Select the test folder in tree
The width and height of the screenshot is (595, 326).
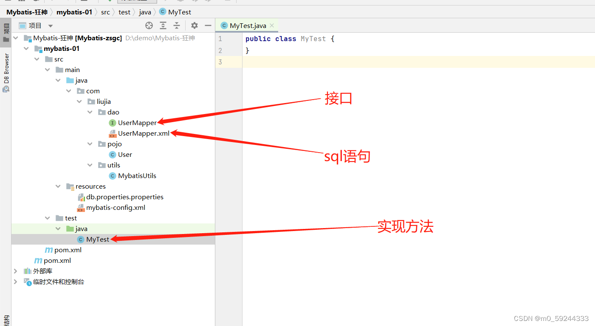point(71,218)
